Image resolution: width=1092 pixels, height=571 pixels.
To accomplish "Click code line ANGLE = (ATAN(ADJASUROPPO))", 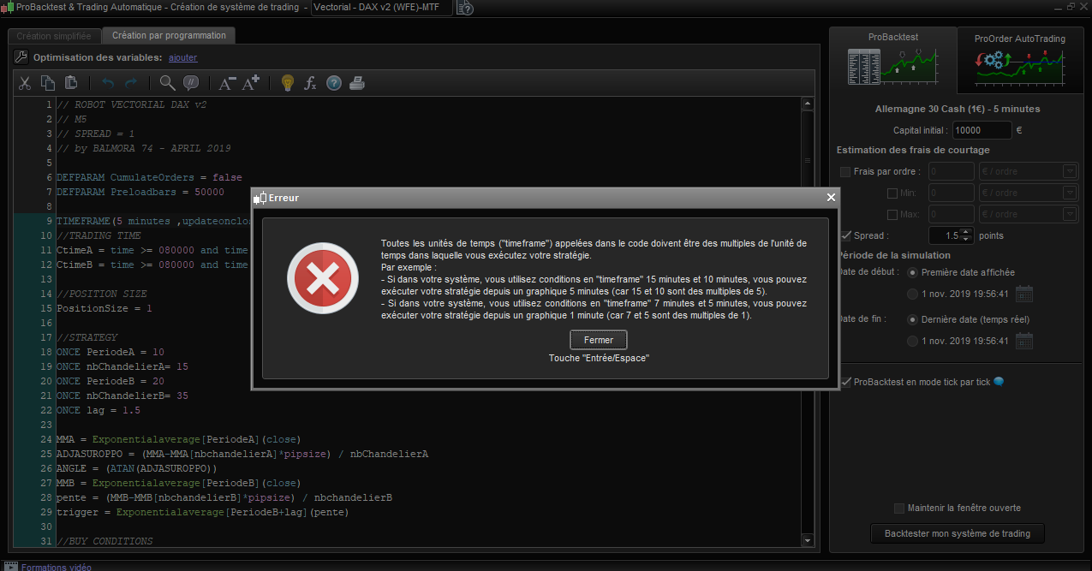I will pos(137,468).
